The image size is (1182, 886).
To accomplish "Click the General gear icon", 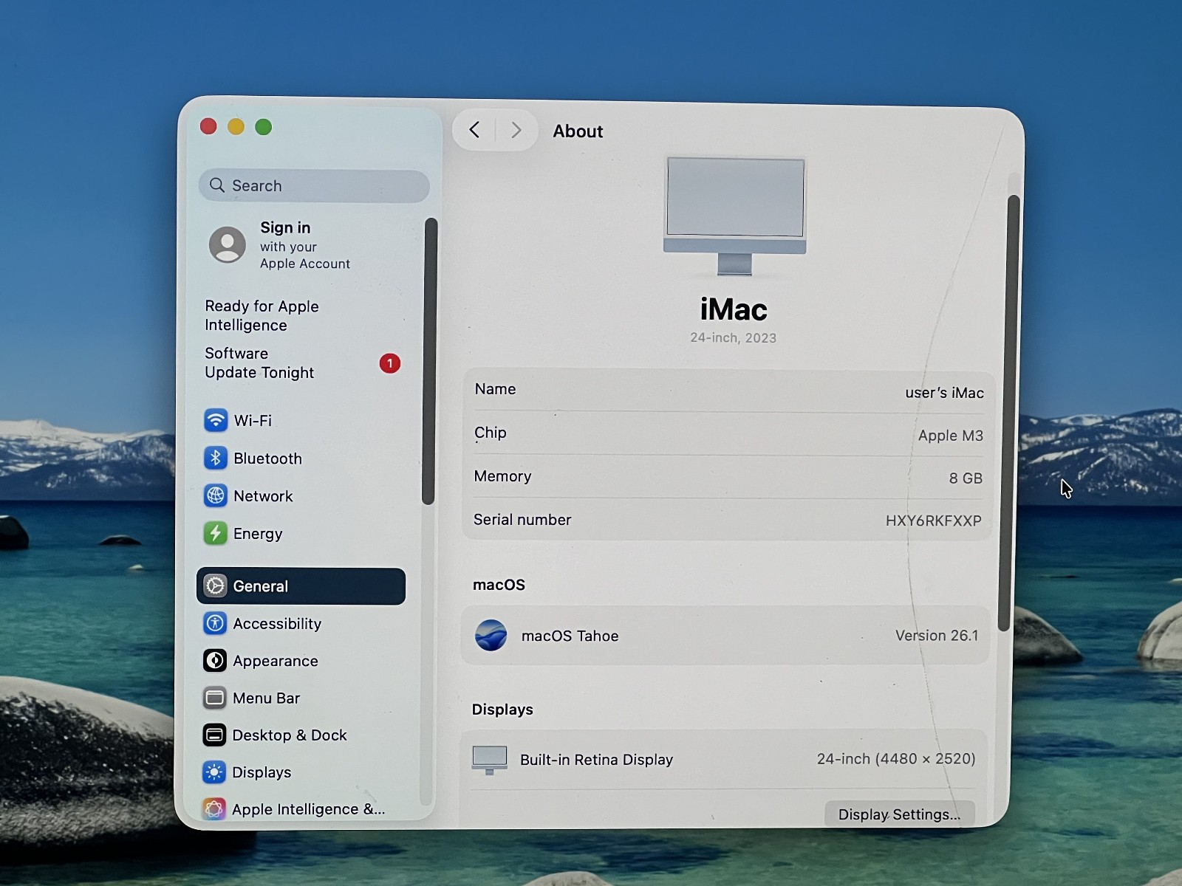I will point(215,585).
